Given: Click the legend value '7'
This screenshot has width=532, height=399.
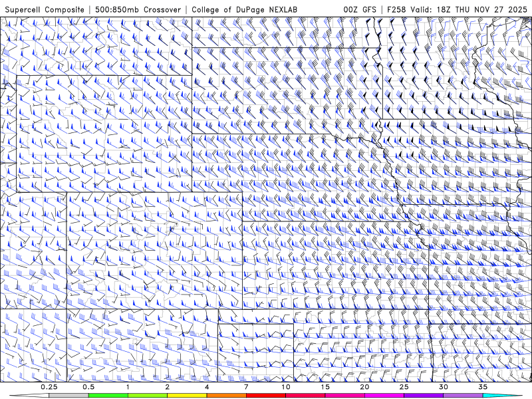Looking at the screenshot, I should [x=246, y=387].
